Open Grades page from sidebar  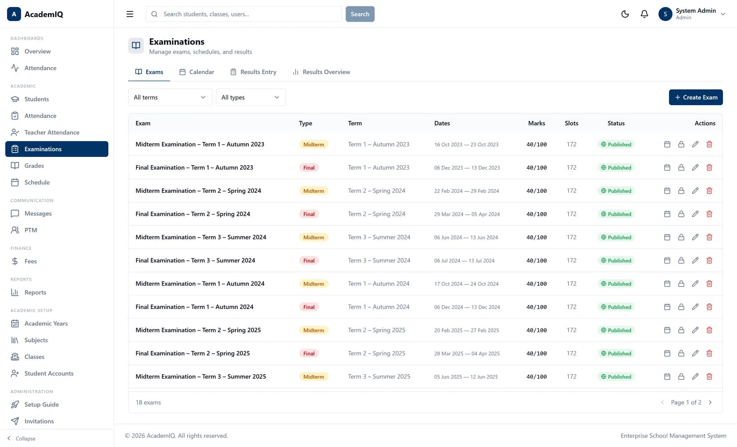point(57,166)
